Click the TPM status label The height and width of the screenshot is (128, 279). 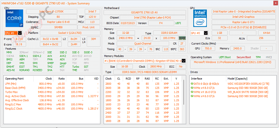point(258,57)
